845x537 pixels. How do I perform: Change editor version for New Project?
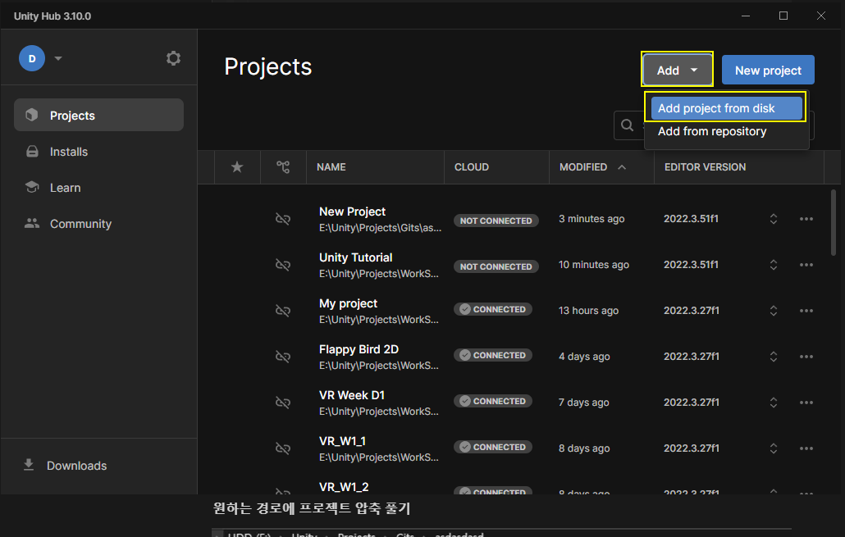pyautogui.click(x=774, y=219)
